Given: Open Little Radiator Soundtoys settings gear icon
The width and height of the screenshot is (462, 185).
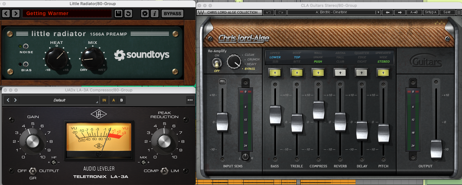Looking at the screenshot, I should pos(145,14).
